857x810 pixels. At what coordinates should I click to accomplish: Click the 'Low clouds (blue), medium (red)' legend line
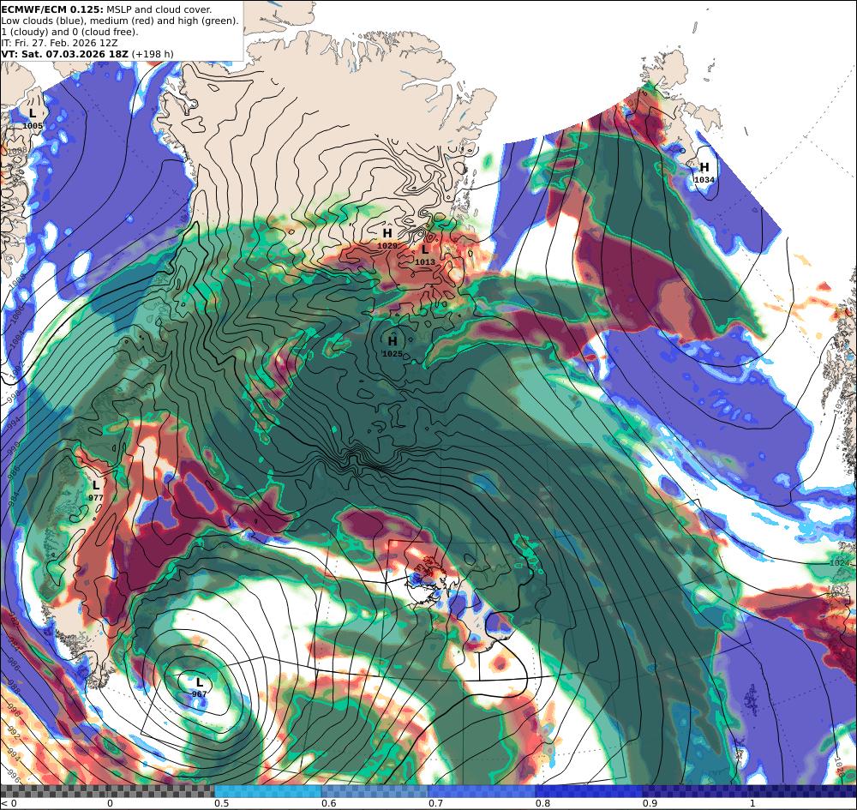(x=120, y=21)
